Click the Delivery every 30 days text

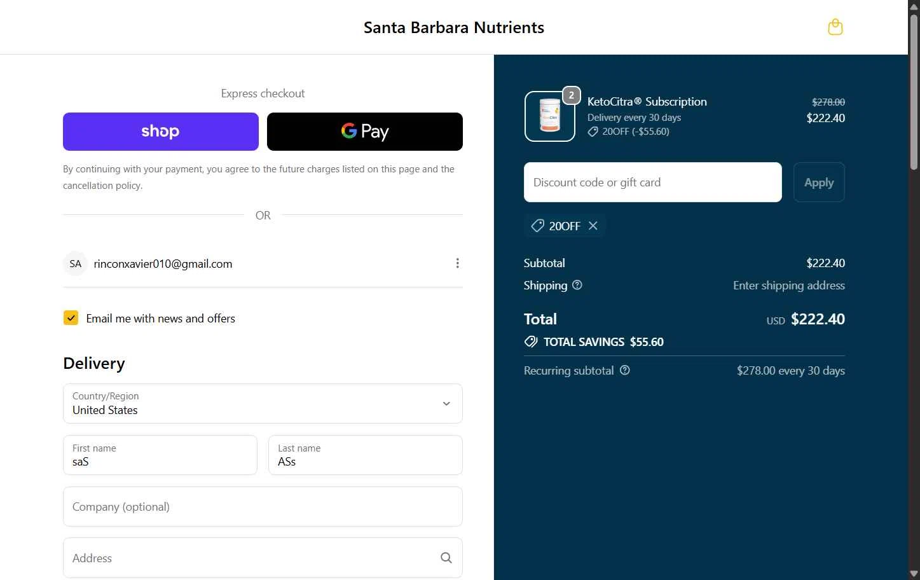634,118
